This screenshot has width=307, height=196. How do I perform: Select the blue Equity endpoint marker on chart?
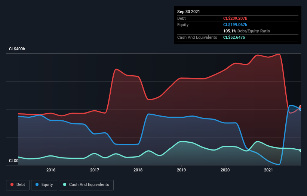pos(301,110)
